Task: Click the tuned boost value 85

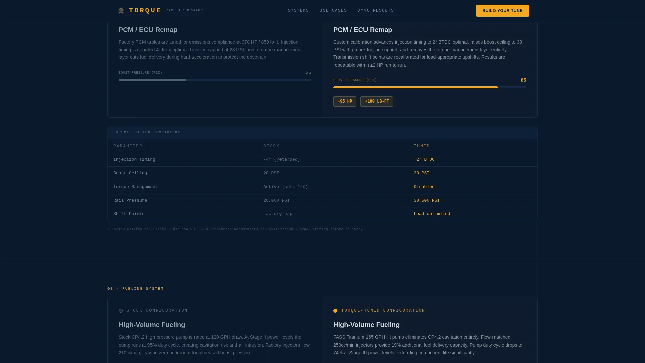Action: [x=523, y=80]
